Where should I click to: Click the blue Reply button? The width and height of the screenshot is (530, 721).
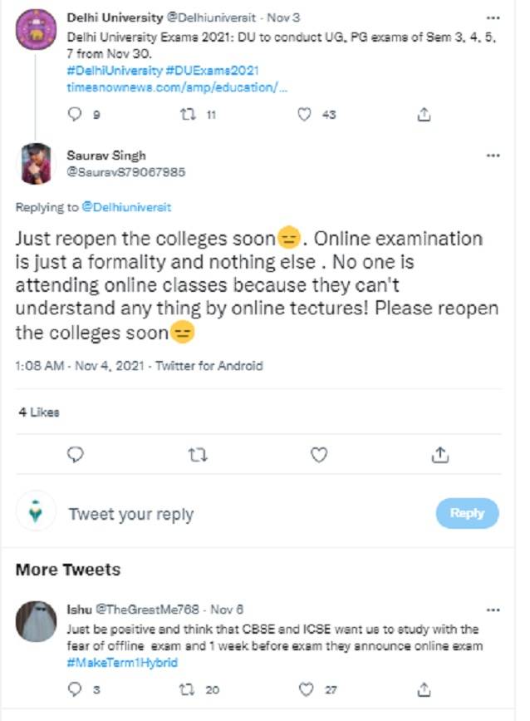[467, 513]
